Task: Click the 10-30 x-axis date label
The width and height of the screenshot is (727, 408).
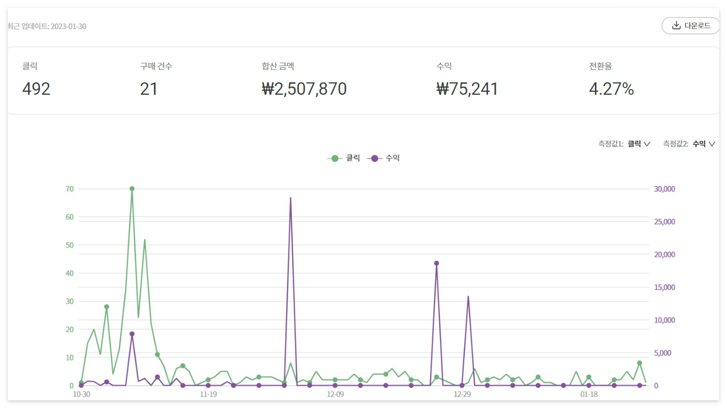Action: tap(81, 395)
